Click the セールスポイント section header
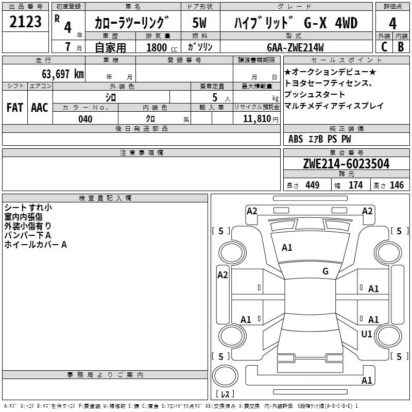The width and height of the screenshot is (412, 412). click(x=346, y=60)
